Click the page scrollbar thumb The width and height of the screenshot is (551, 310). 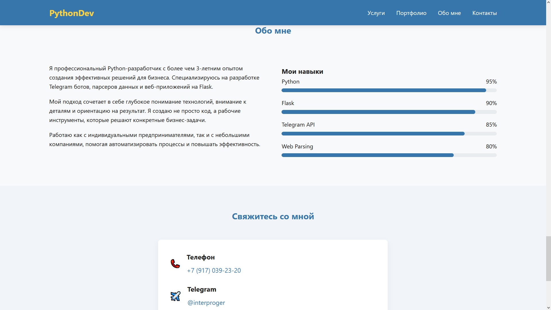click(x=548, y=258)
